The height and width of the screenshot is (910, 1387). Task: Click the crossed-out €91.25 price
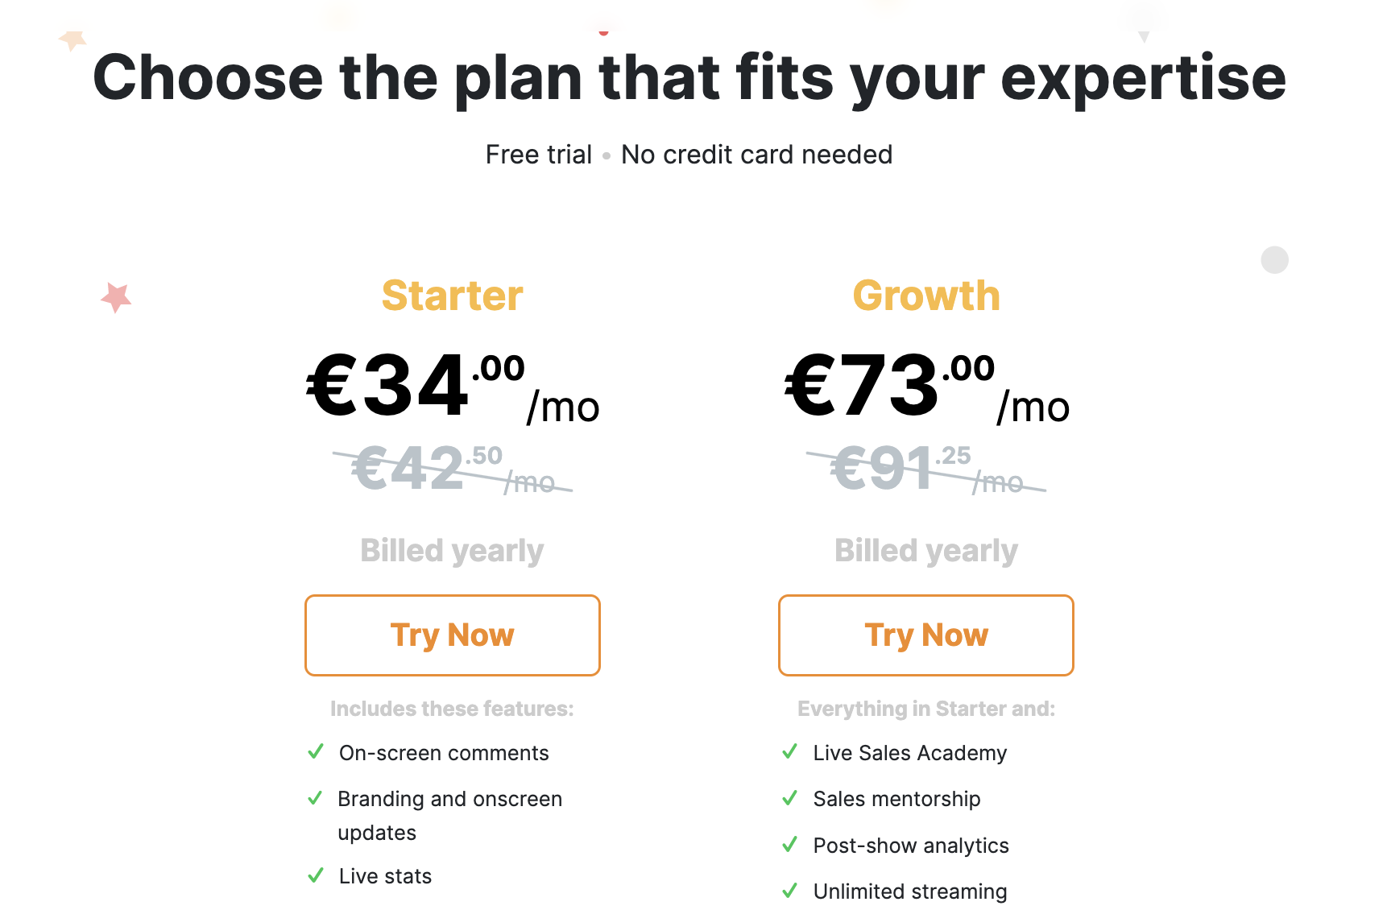(926, 469)
